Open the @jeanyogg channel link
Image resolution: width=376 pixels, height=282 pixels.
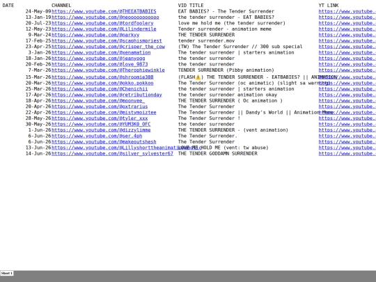pyautogui.click(x=98, y=58)
